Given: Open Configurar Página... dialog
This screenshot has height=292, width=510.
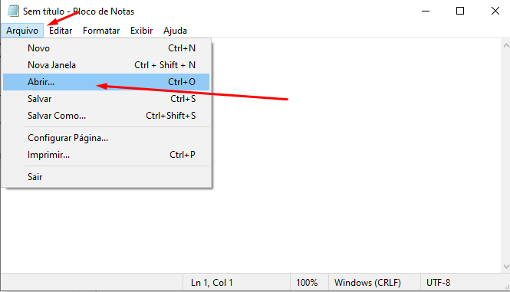Looking at the screenshot, I should pyautogui.click(x=106, y=138).
